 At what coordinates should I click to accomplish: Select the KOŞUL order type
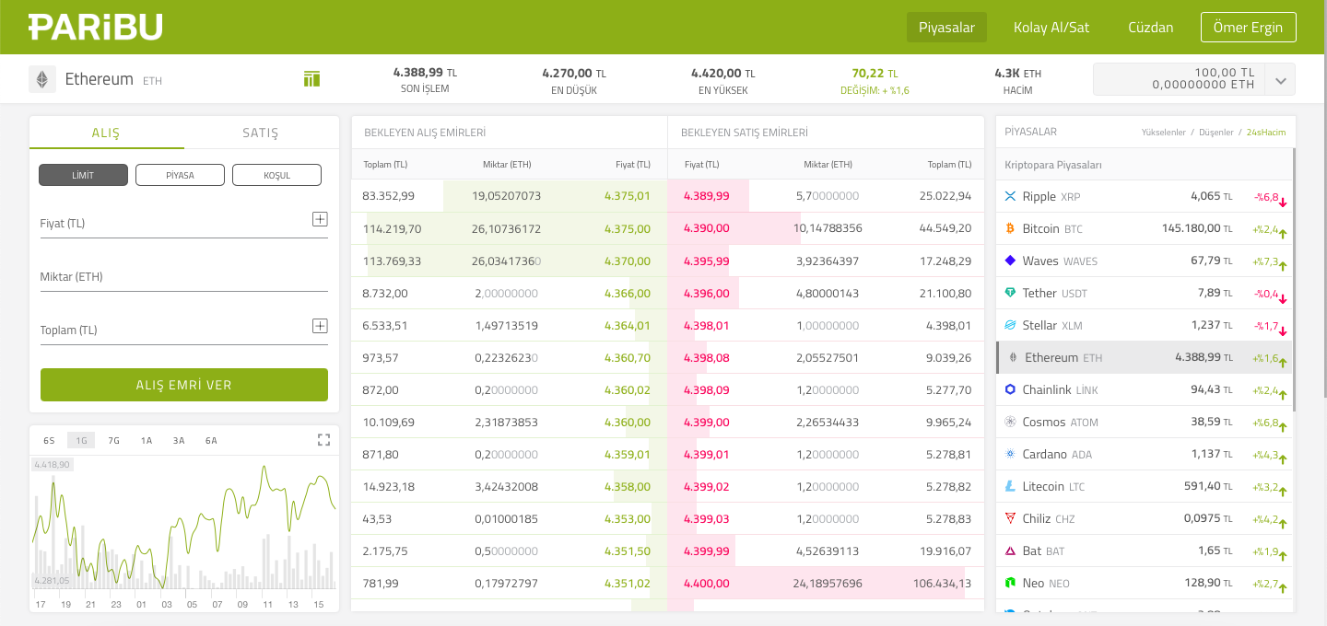click(276, 175)
